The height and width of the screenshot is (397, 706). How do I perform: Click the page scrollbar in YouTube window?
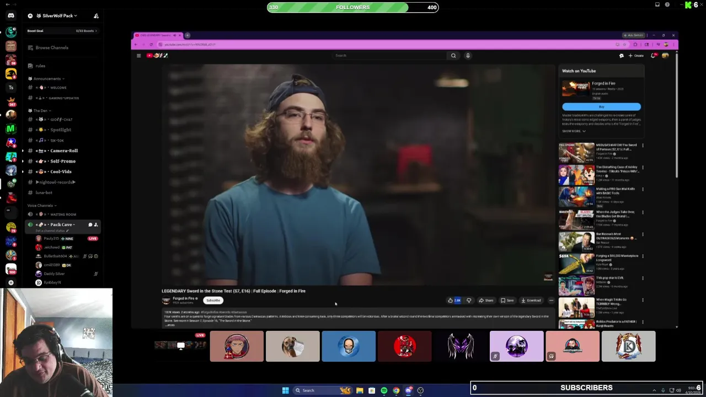pos(677,116)
